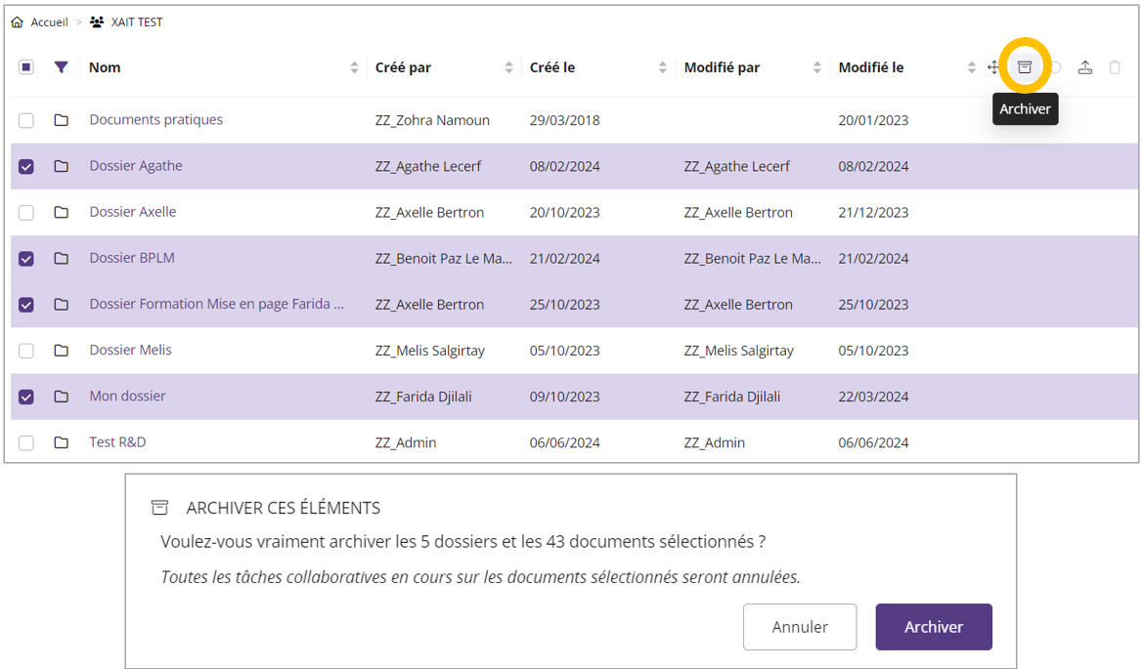
Task: Go to Accueil in breadcrumb
Action: [49, 21]
